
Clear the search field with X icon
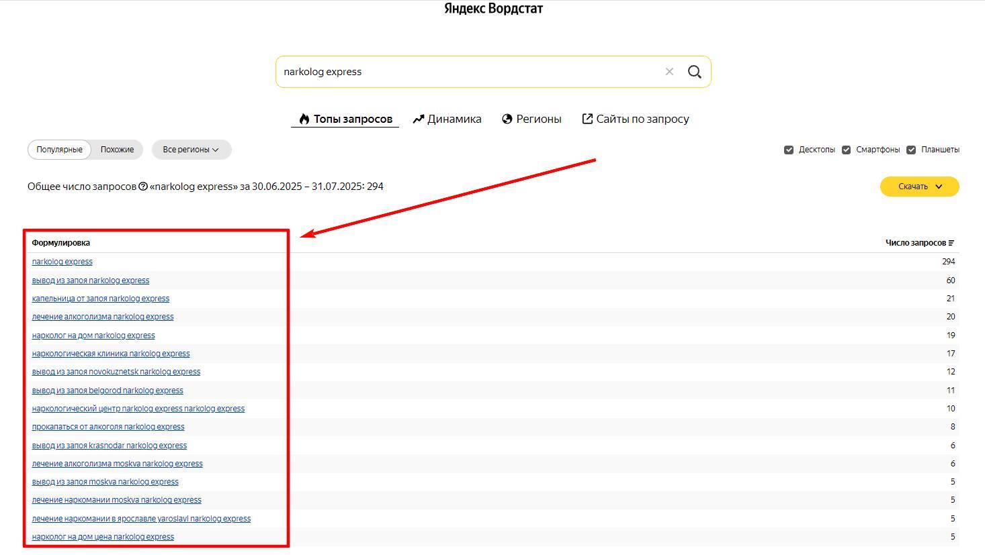coord(669,72)
